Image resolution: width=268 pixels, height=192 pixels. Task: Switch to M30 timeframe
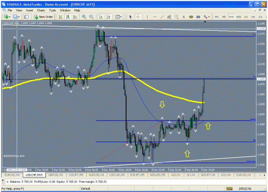tap(238, 17)
